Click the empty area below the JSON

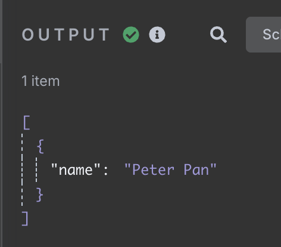pos(139,237)
